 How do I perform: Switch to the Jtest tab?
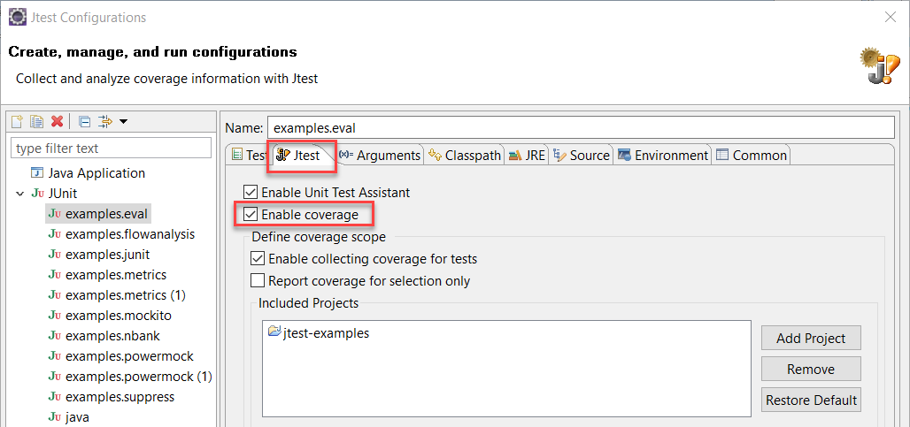click(301, 156)
